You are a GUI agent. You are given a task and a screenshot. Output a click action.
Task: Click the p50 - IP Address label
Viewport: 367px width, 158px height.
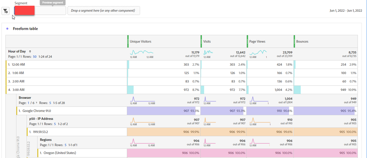[x=41, y=118]
